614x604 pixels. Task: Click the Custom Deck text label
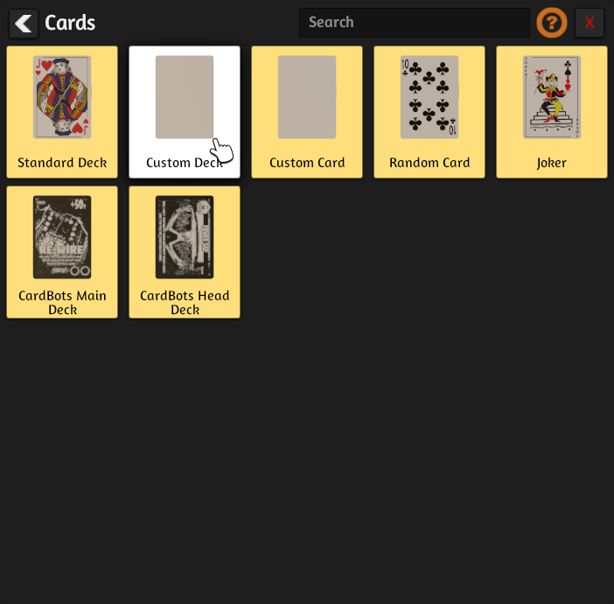coord(185,163)
